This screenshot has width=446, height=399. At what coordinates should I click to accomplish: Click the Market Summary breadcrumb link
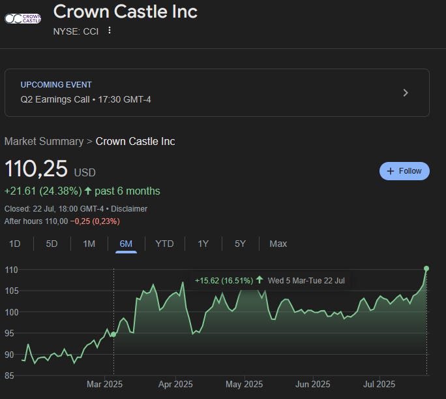coord(44,141)
